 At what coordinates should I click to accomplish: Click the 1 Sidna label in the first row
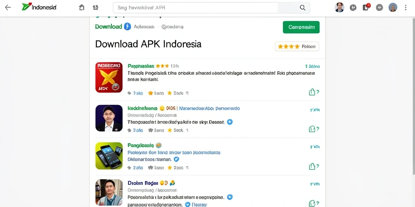312,67
